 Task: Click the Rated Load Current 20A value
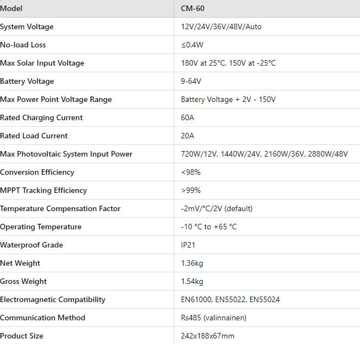coord(187,136)
